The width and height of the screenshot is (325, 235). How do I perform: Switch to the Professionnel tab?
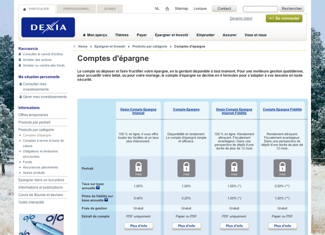point(76,9)
